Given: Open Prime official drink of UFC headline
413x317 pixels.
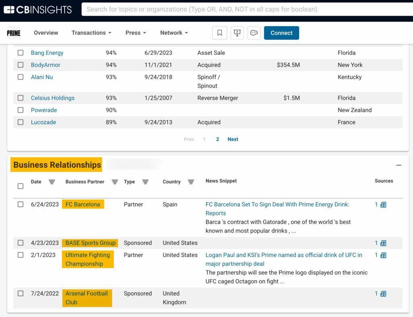Looking at the screenshot, I should coord(284,259).
